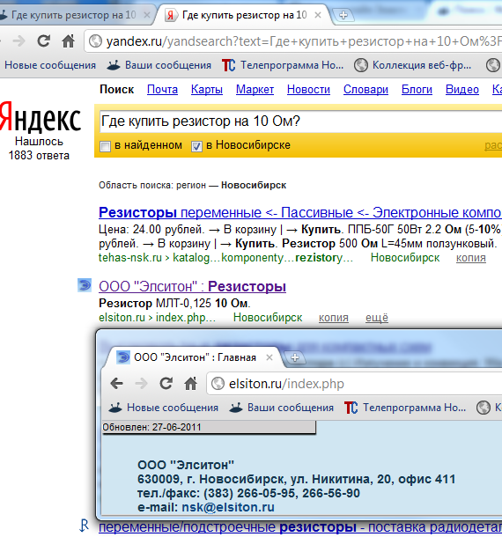Click 'Нашлось 1883 ответа' text

(39, 148)
